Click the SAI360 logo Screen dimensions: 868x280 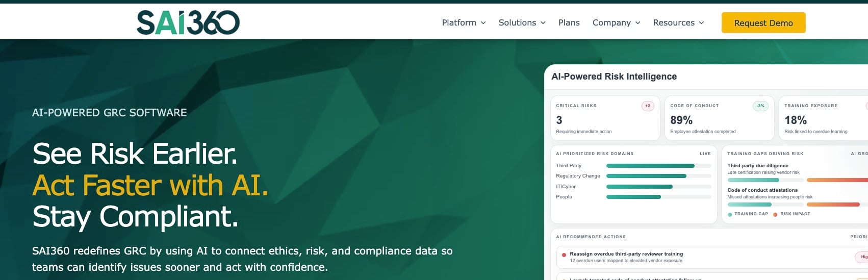pos(188,22)
